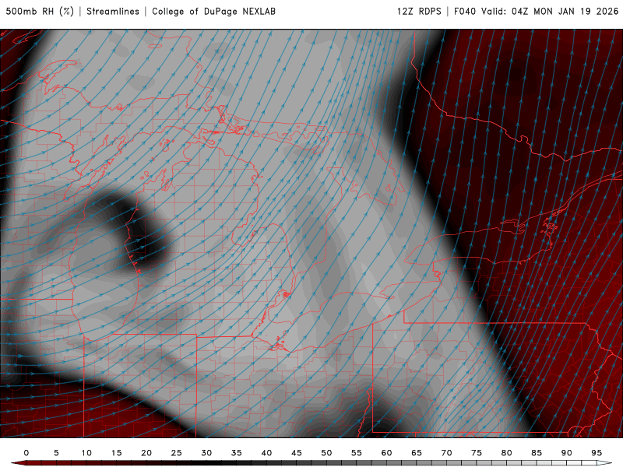The height and width of the screenshot is (467, 623).
Task: Select the colorbar label "40"
Action: [x=266, y=453]
